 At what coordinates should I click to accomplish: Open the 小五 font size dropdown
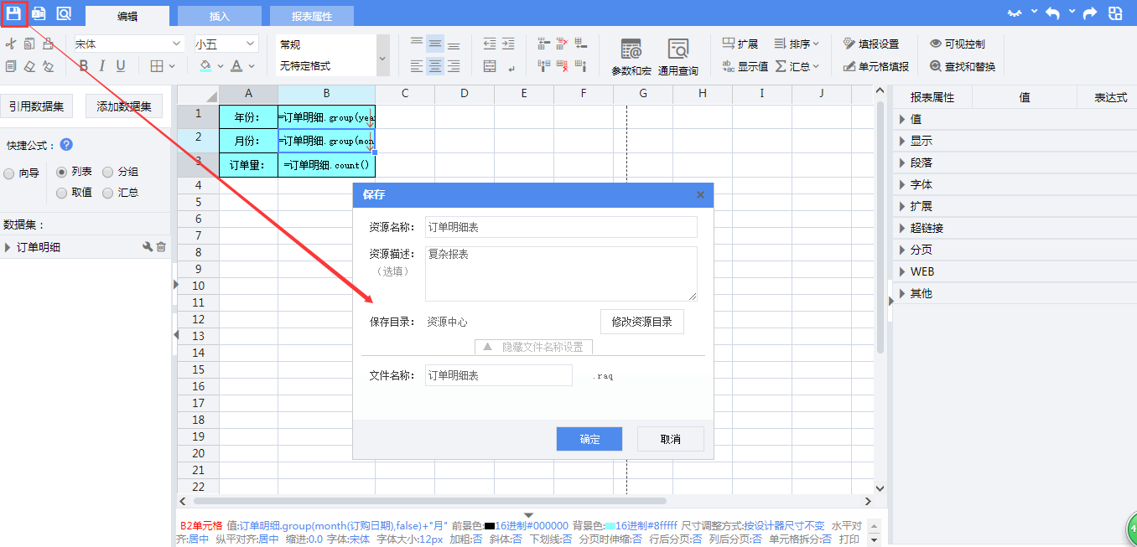226,44
